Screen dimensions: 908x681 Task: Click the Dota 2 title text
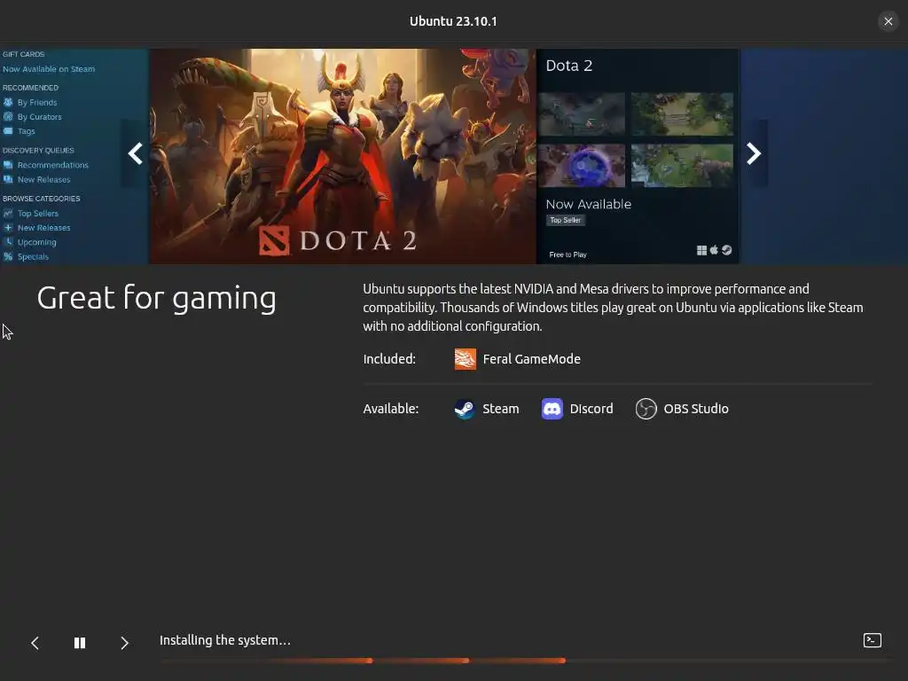click(x=569, y=66)
